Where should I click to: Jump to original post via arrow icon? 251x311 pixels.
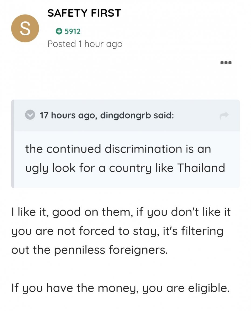click(224, 116)
